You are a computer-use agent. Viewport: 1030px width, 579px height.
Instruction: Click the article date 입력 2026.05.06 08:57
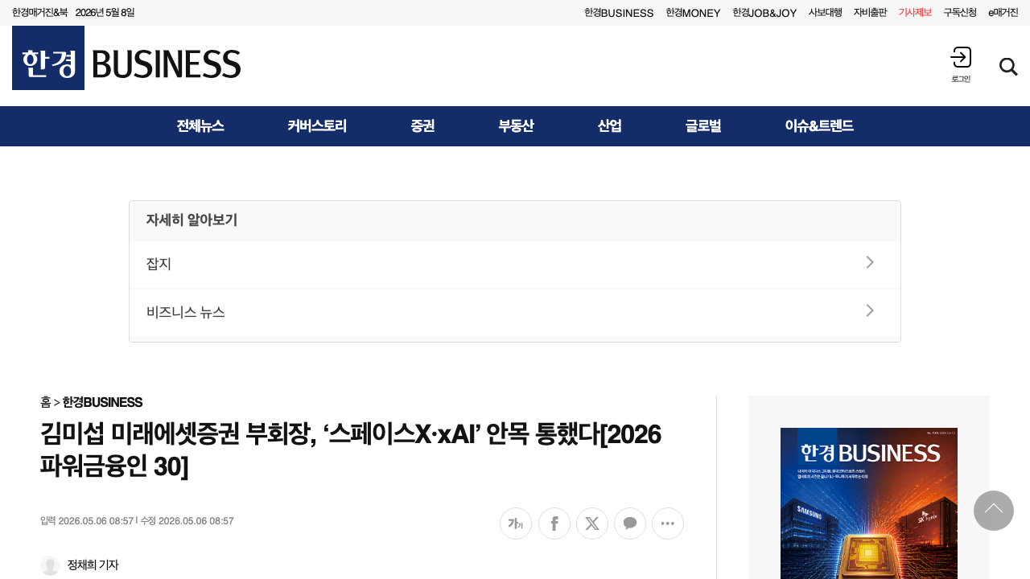pyautogui.click(x=87, y=521)
